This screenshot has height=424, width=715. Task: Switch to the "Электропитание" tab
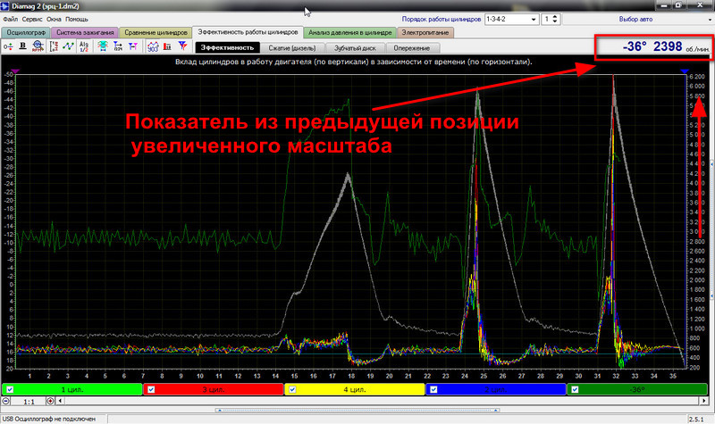pyautogui.click(x=425, y=33)
